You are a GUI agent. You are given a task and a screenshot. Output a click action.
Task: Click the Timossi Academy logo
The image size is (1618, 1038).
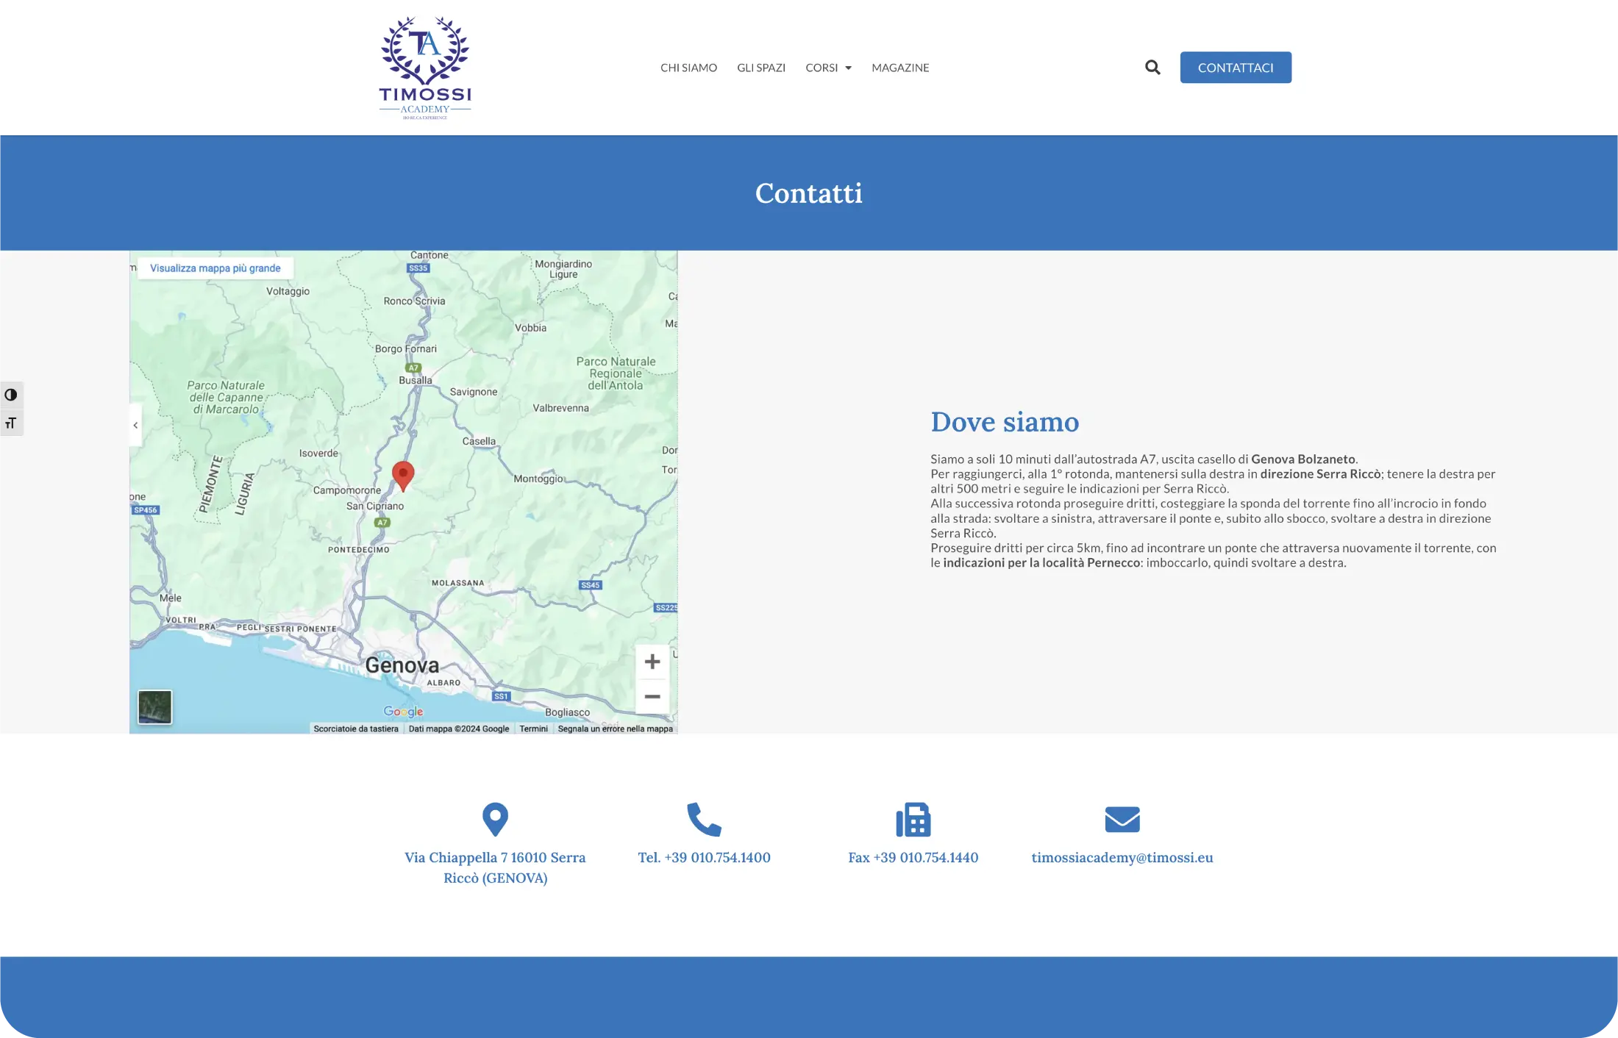point(425,68)
